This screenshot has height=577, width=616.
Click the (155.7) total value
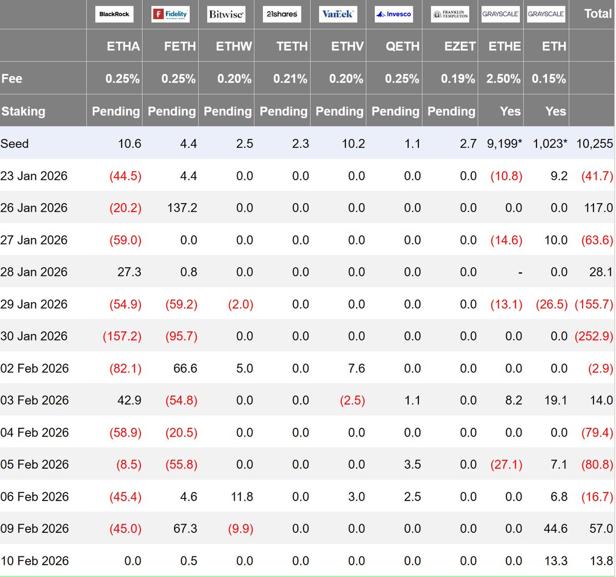tap(594, 304)
